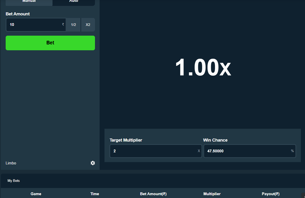Viewport: 305px width, 198px height.
Task: Click the Bet Amount(₹) column header
Action: click(153, 194)
